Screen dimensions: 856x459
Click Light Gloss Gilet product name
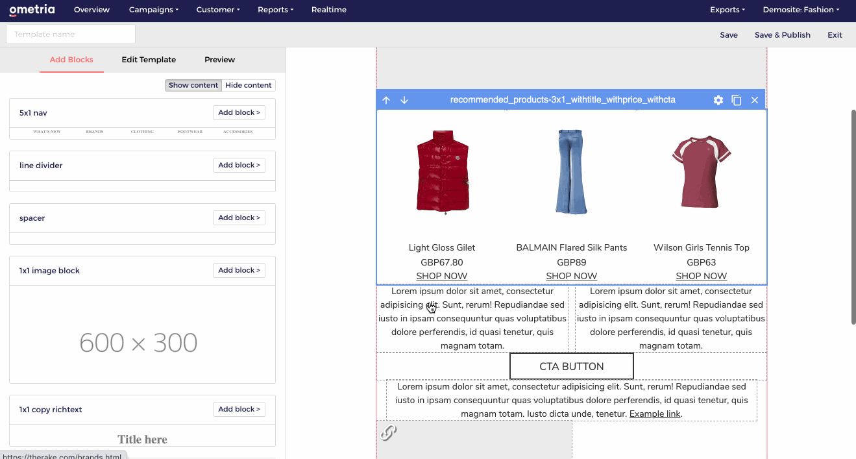pyautogui.click(x=442, y=247)
